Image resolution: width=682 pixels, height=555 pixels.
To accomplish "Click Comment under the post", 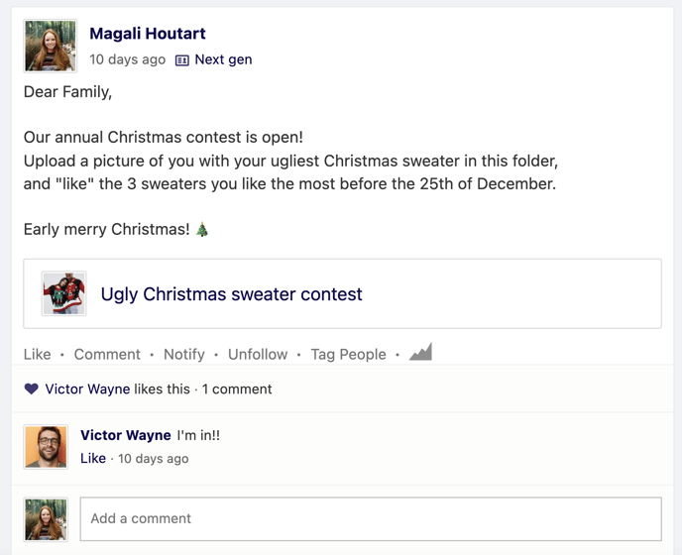I will pyautogui.click(x=107, y=354).
